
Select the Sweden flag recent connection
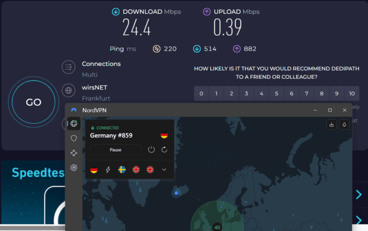[122, 170]
